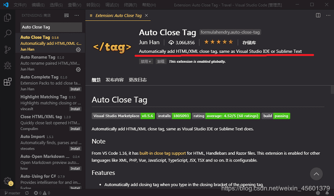The width and height of the screenshot is (334, 196).
Task: Open the Debug view in activity bar
Action: tap(7, 66)
